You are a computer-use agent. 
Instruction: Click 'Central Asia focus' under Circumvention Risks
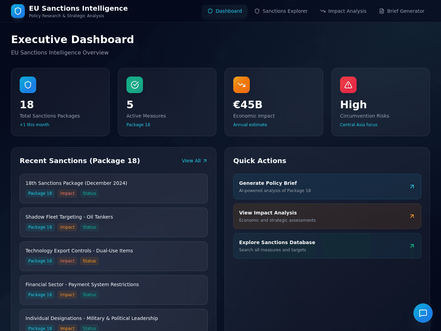click(359, 125)
